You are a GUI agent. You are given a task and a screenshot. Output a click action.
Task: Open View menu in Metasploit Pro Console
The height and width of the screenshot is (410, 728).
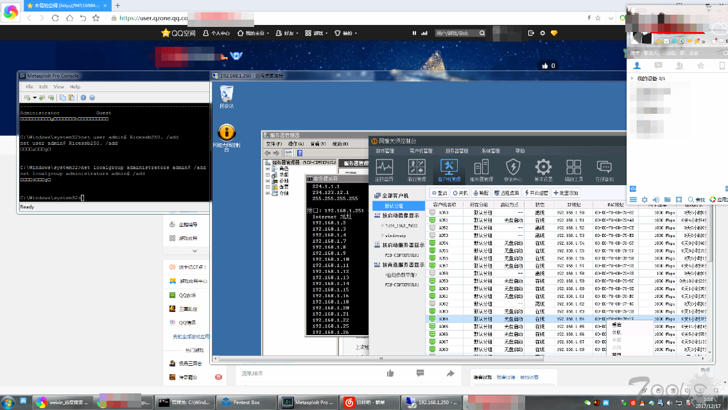coord(58,86)
